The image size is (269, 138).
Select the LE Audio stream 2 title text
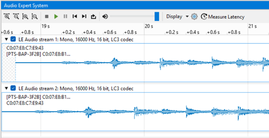coord(76,89)
